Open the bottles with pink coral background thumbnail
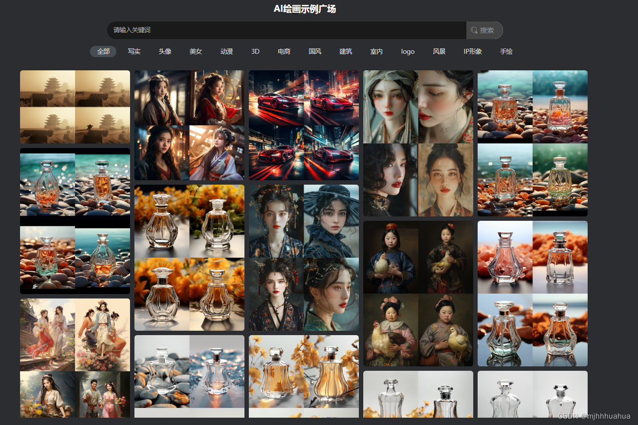 532,294
